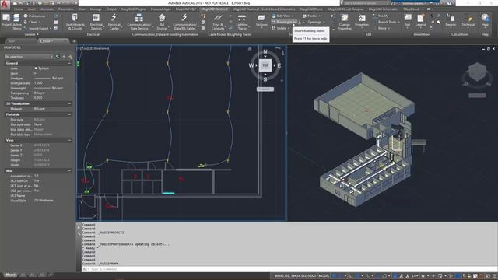Viewport: 498px width, 280px height.
Task: Expand the General ribbon panel
Action: click(31, 34)
